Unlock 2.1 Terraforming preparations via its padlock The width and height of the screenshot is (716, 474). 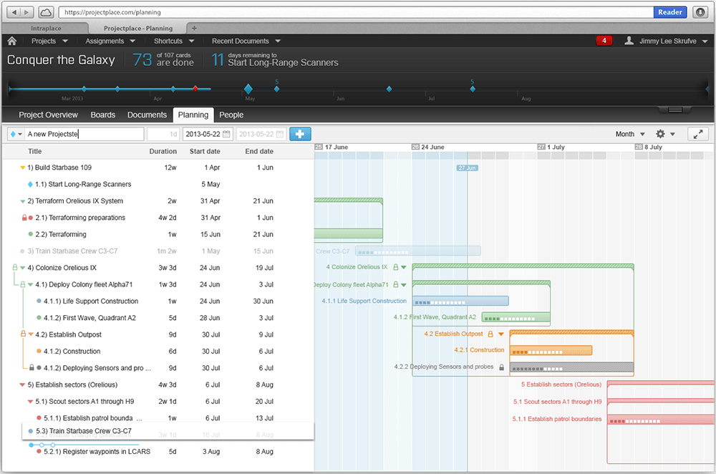coord(24,218)
